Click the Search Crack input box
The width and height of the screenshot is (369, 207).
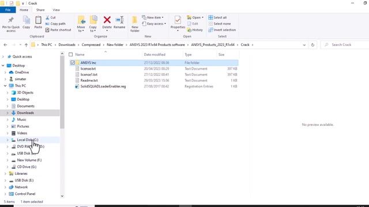click(345, 45)
